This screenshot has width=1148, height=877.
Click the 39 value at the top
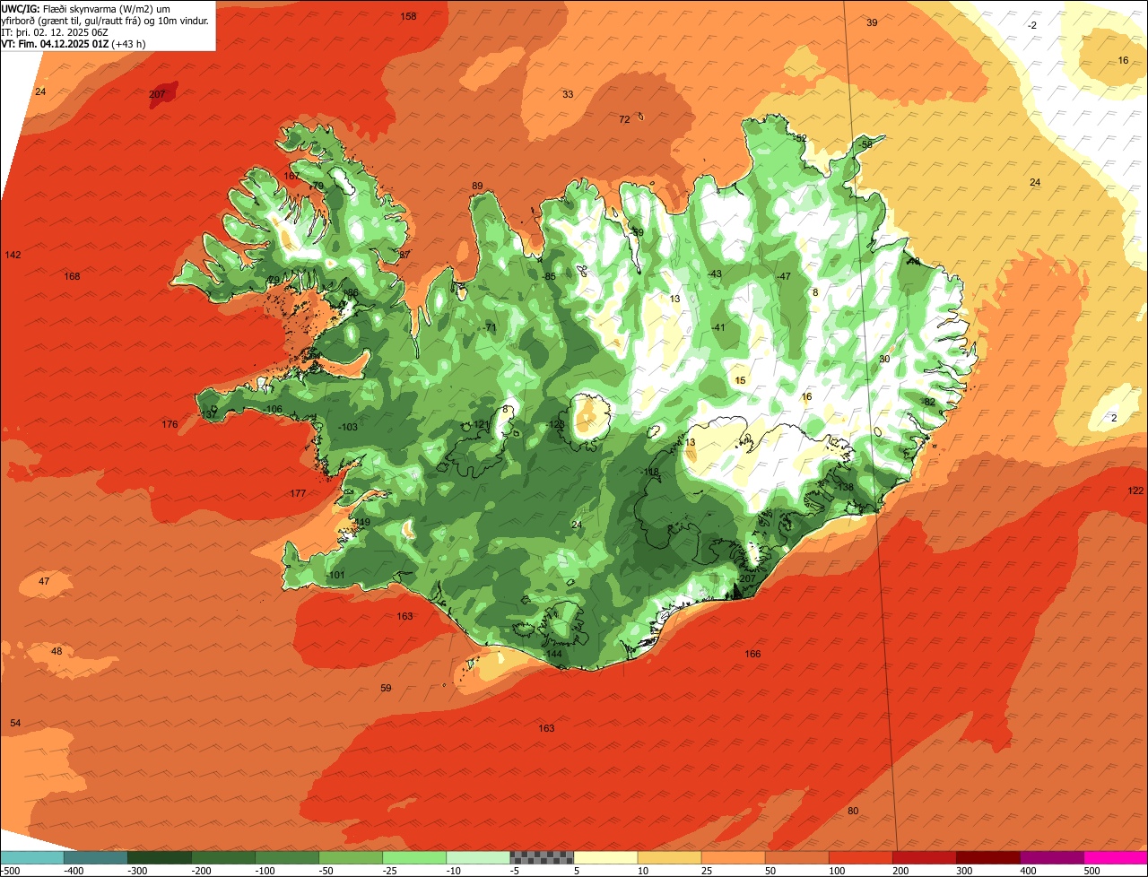[872, 22]
